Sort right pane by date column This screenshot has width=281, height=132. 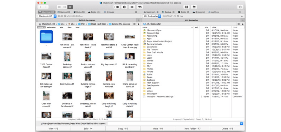pyautogui.click(x=221, y=28)
